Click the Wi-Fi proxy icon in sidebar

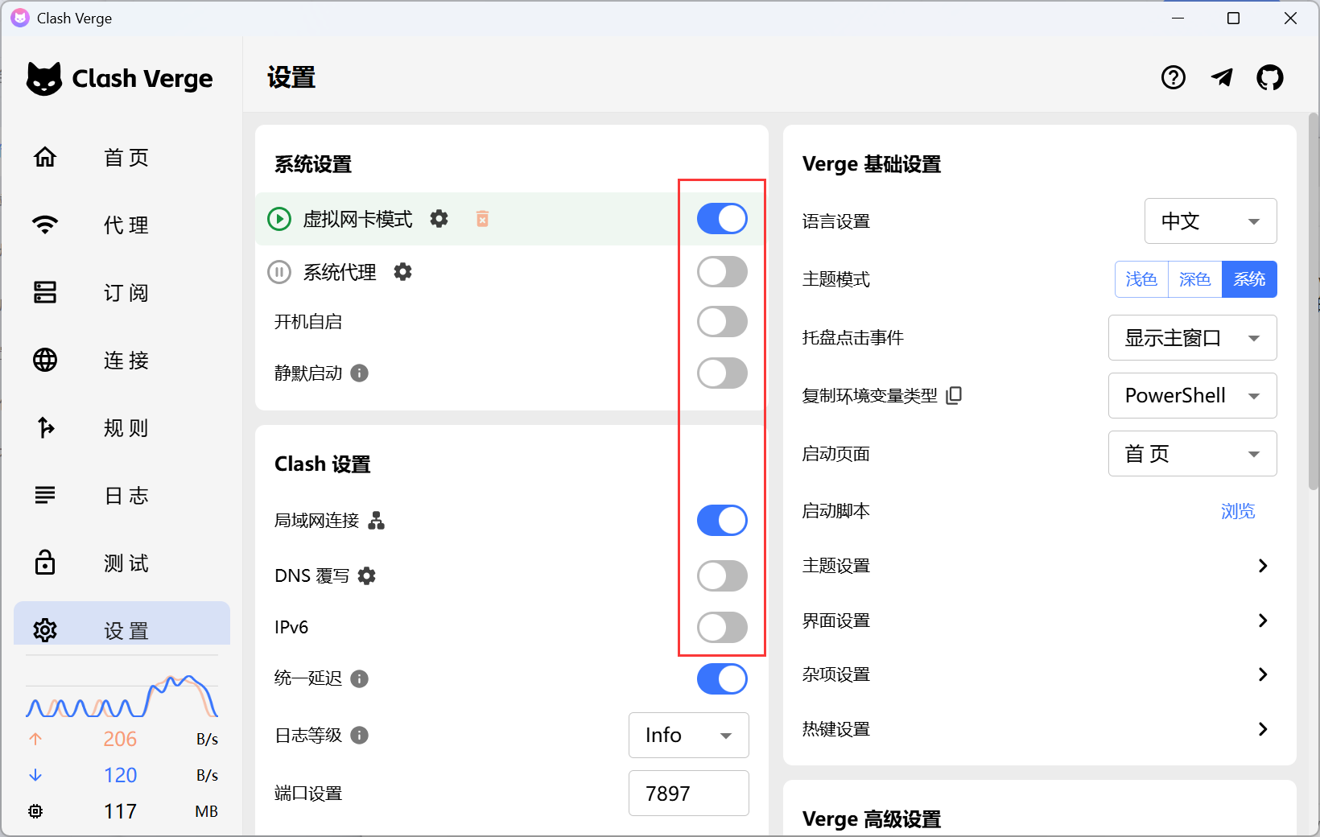point(45,225)
